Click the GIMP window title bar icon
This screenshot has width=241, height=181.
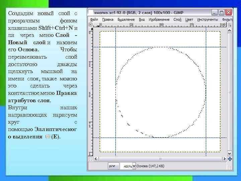pos(91,12)
